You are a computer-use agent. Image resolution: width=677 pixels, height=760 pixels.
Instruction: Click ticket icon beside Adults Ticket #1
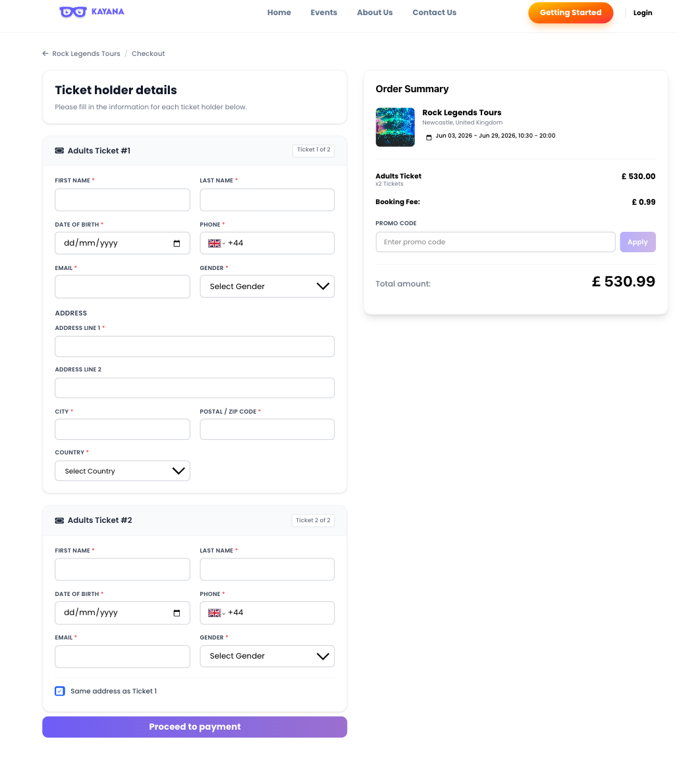coord(60,151)
